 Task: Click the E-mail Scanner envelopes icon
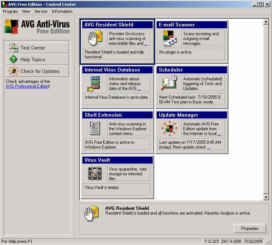(x=169, y=38)
